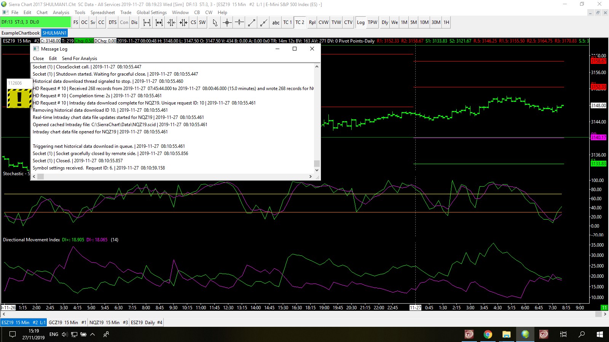
Task: Open Chrome from the Windows taskbar
Action: [x=488, y=334]
